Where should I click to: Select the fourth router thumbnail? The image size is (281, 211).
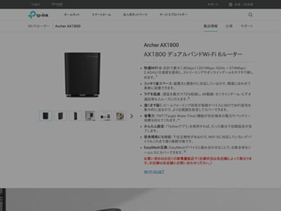point(90,116)
